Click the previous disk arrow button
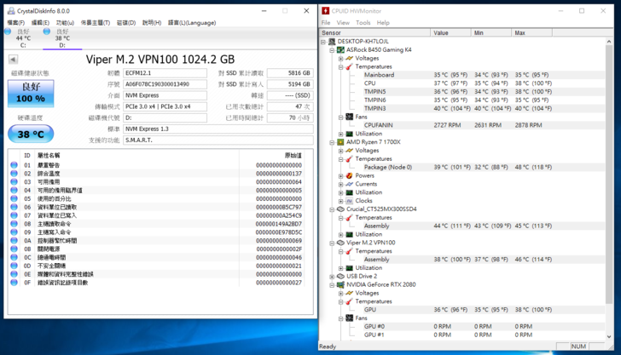Image resolution: width=621 pixels, height=355 pixels. pyautogui.click(x=13, y=60)
